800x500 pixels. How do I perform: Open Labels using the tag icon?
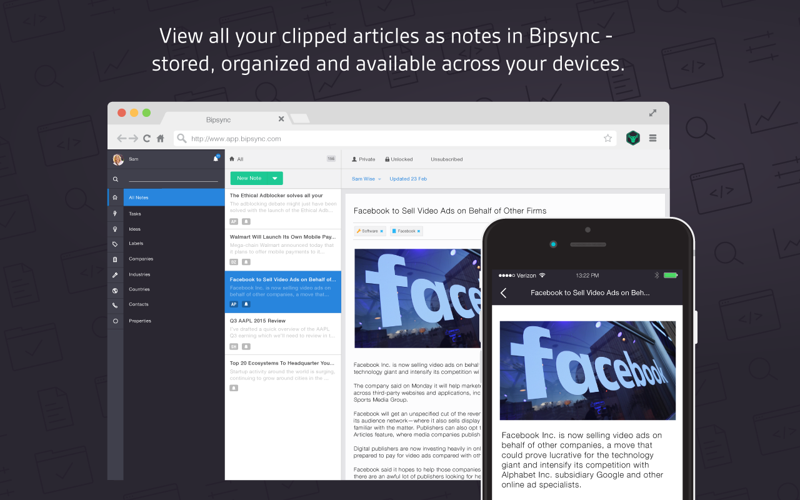[115, 244]
